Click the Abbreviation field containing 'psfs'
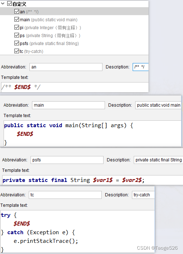Screen dimensions: 183x254 pyautogui.click(x=67, y=160)
